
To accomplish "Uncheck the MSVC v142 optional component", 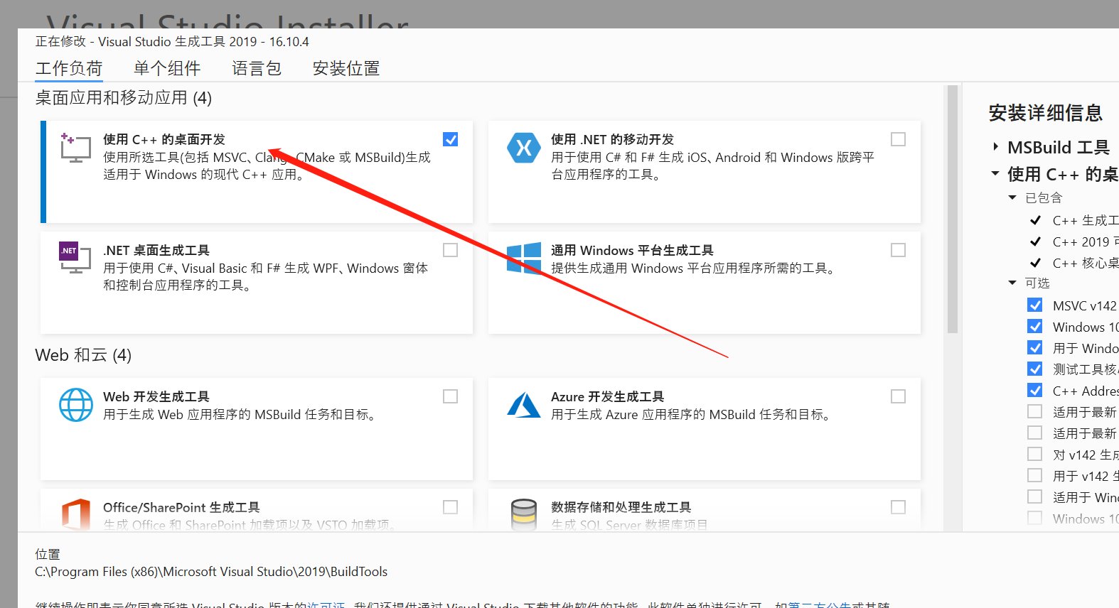I will (x=1035, y=305).
